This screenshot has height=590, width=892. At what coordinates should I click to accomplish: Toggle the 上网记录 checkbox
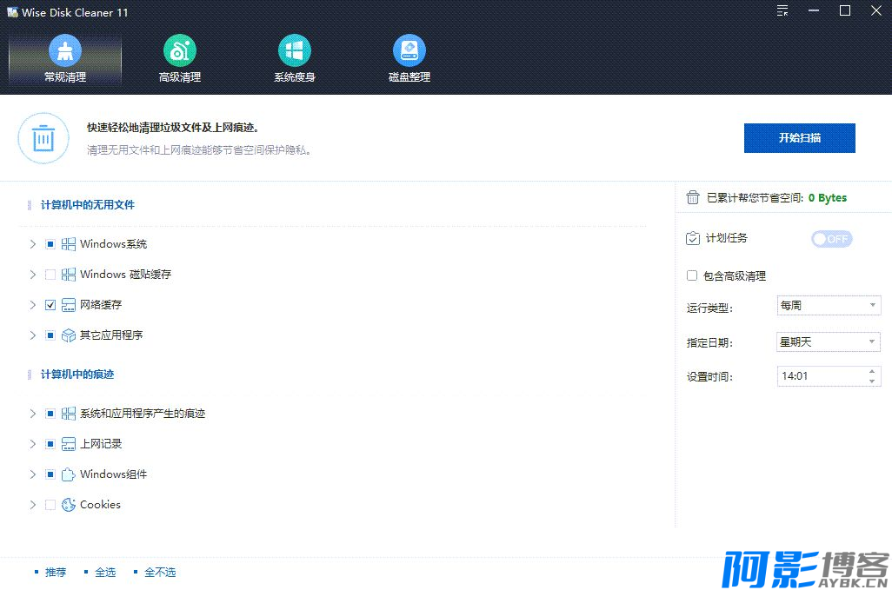click(x=50, y=444)
